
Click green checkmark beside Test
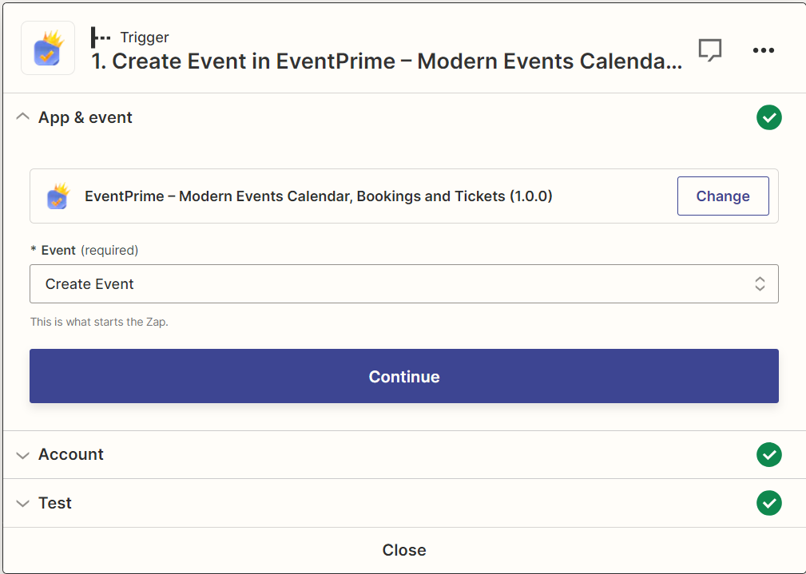(x=768, y=504)
